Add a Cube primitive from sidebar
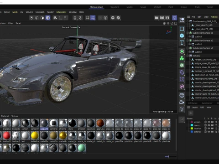 click(x=182, y=36)
